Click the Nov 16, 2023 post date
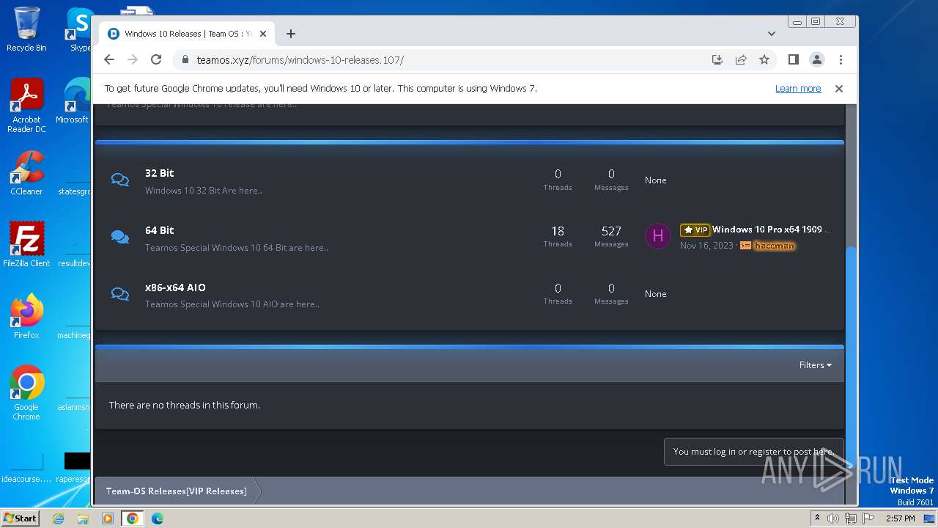 (706, 246)
